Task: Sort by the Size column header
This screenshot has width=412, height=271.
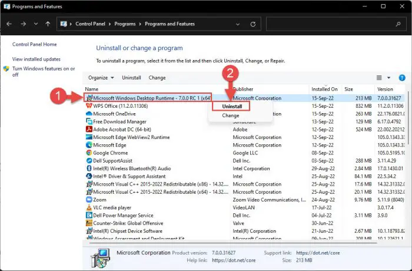Action: coord(348,89)
